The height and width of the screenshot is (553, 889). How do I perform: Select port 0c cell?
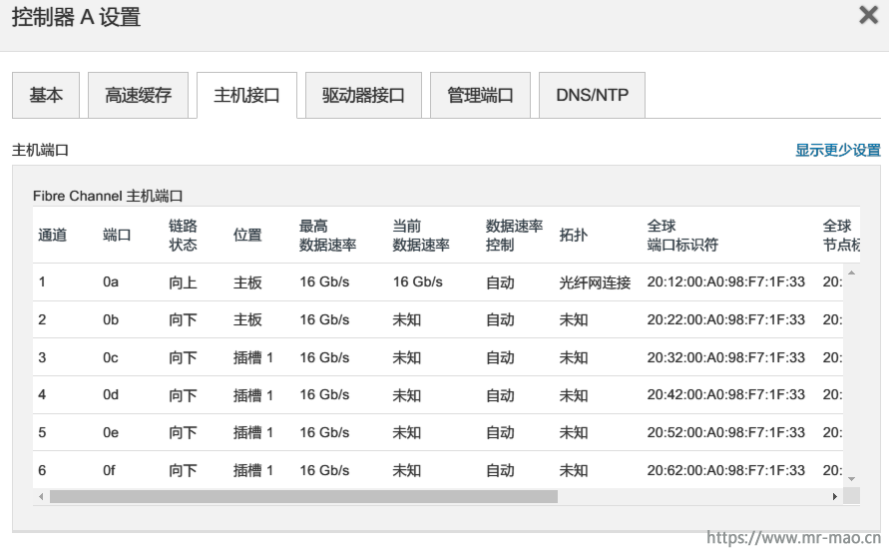click(x=111, y=357)
